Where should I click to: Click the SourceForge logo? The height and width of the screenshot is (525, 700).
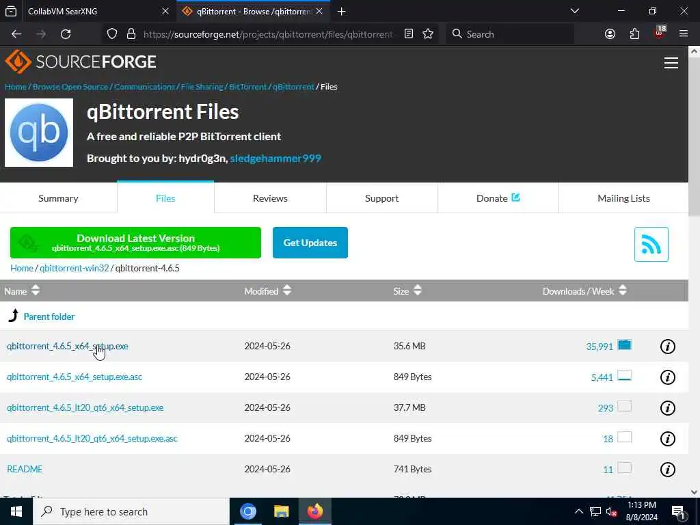pyautogui.click(x=81, y=62)
